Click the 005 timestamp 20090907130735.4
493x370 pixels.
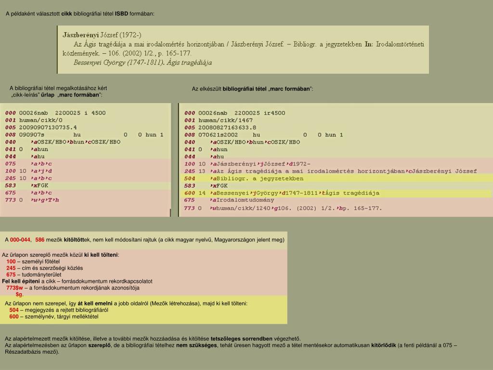tap(48, 128)
